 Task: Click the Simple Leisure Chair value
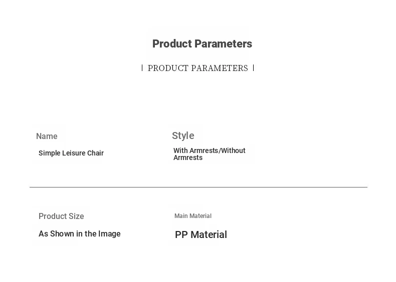(x=71, y=153)
